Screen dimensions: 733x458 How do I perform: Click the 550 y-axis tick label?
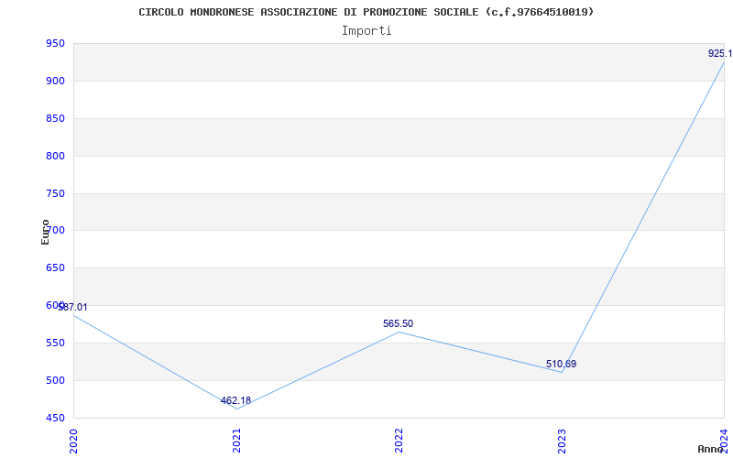pyautogui.click(x=55, y=343)
